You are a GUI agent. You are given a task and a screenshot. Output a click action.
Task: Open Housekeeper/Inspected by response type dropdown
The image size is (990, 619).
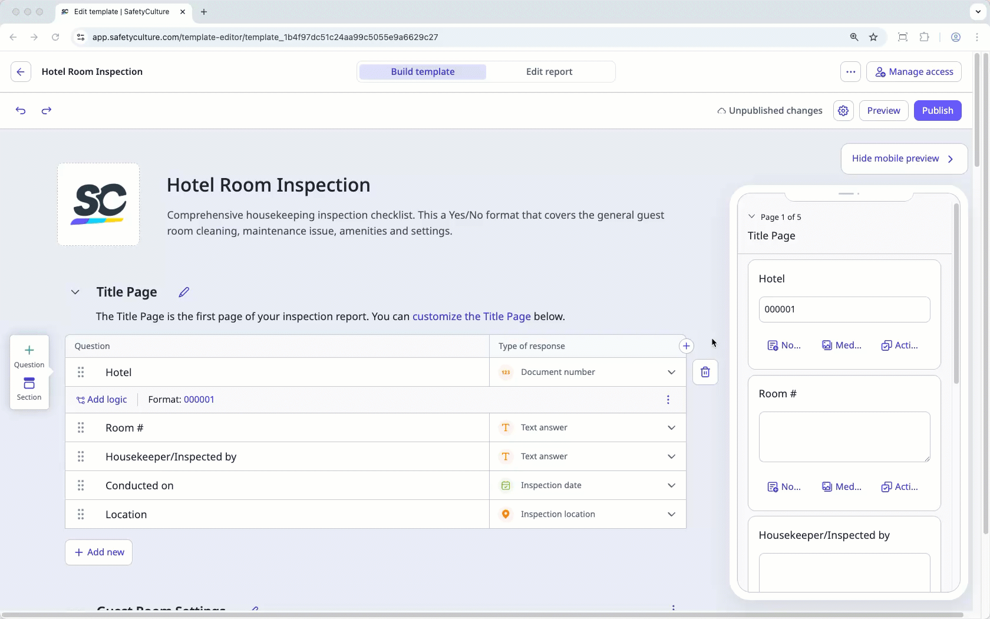coord(588,456)
